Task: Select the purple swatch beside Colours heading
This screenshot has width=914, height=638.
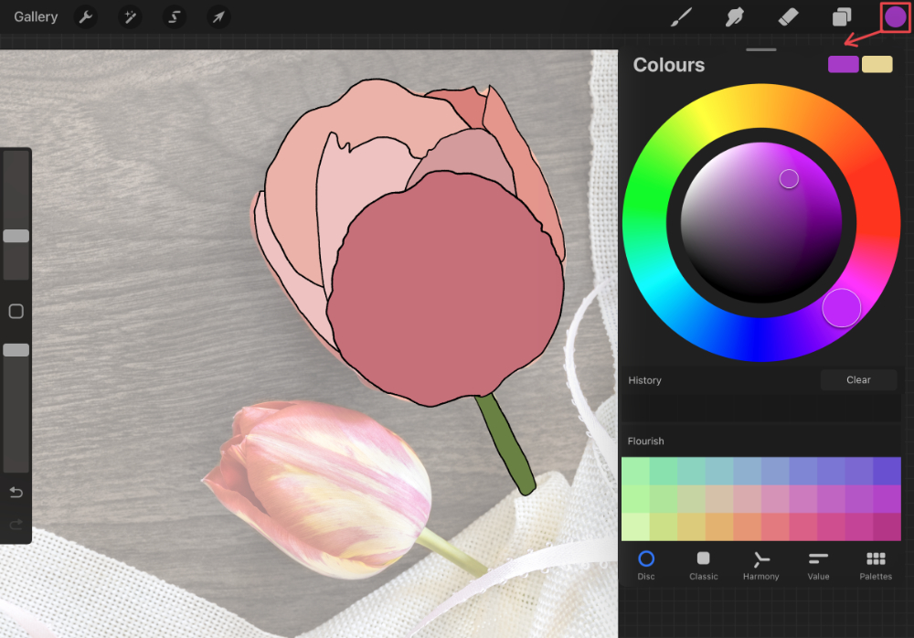Action: tap(842, 64)
